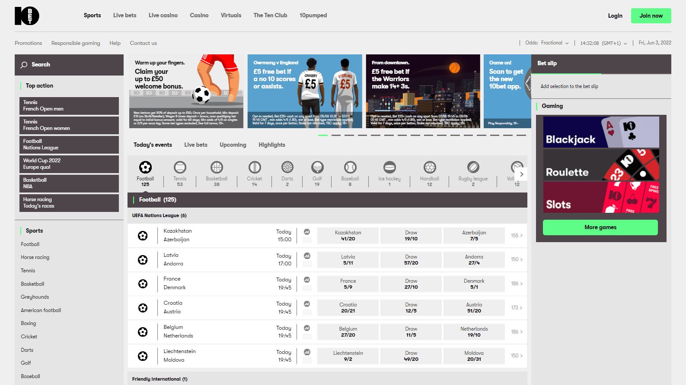Switch to the Upcoming tab

pos(233,145)
